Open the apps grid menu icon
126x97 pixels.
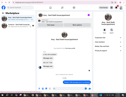(111, 8)
